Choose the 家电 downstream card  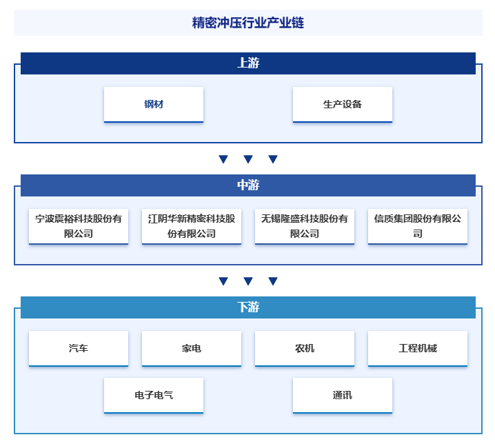(192, 348)
